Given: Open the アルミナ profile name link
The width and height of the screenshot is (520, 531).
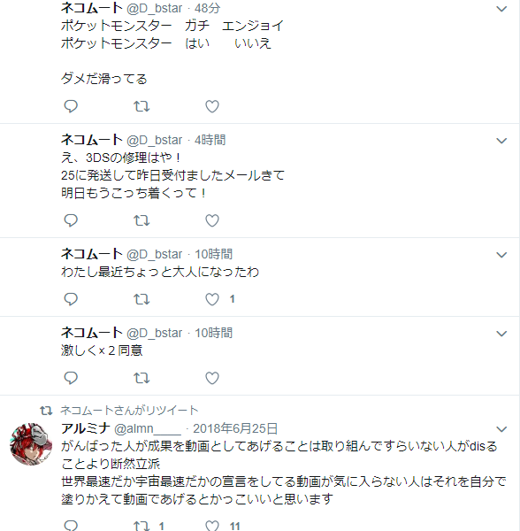Looking at the screenshot, I should (86, 428).
